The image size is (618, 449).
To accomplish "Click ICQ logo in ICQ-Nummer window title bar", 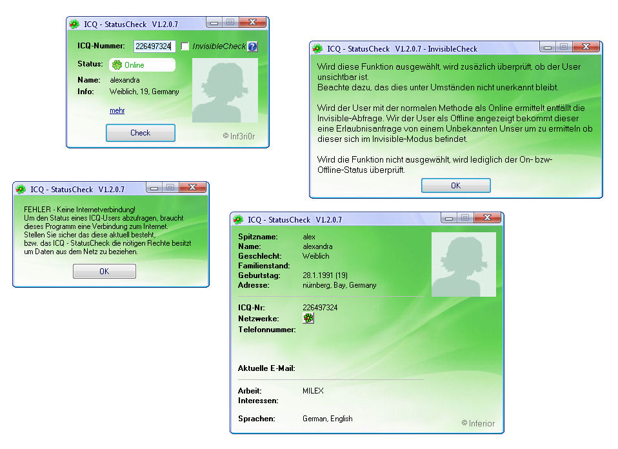I will pyautogui.click(x=74, y=25).
